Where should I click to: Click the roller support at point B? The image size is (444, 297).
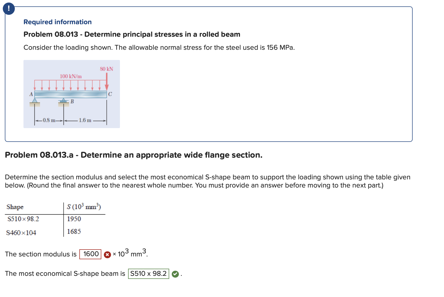[x=63, y=101]
